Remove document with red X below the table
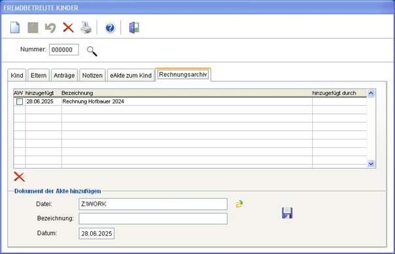The image size is (395, 254). pyautogui.click(x=19, y=177)
